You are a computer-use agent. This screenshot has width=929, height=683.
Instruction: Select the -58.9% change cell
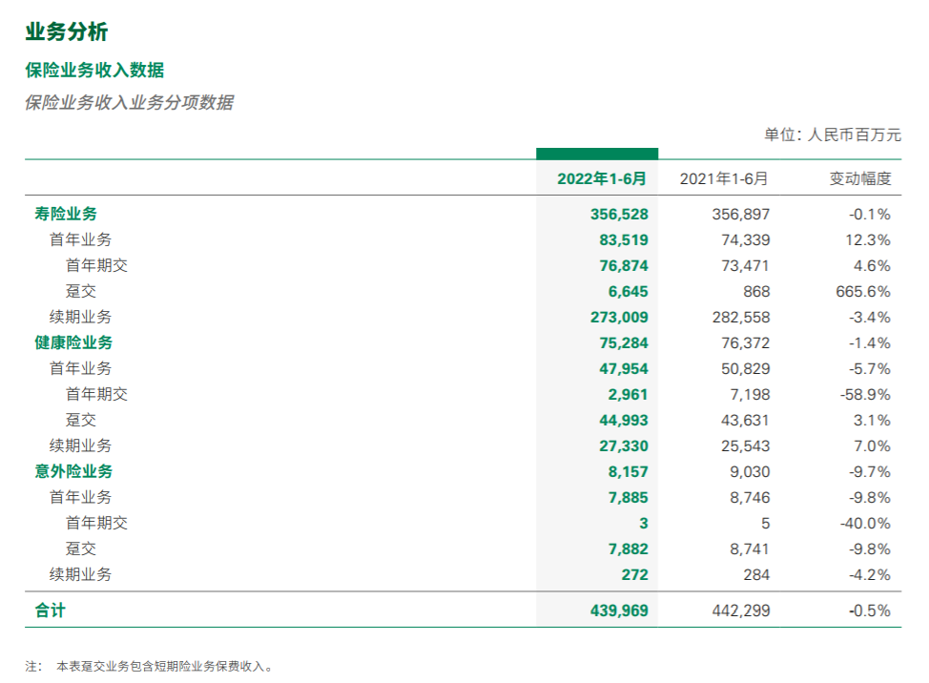(865, 395)
